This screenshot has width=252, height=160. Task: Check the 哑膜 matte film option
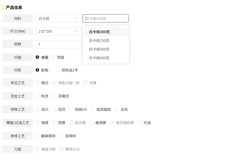[x=37, y=122]
